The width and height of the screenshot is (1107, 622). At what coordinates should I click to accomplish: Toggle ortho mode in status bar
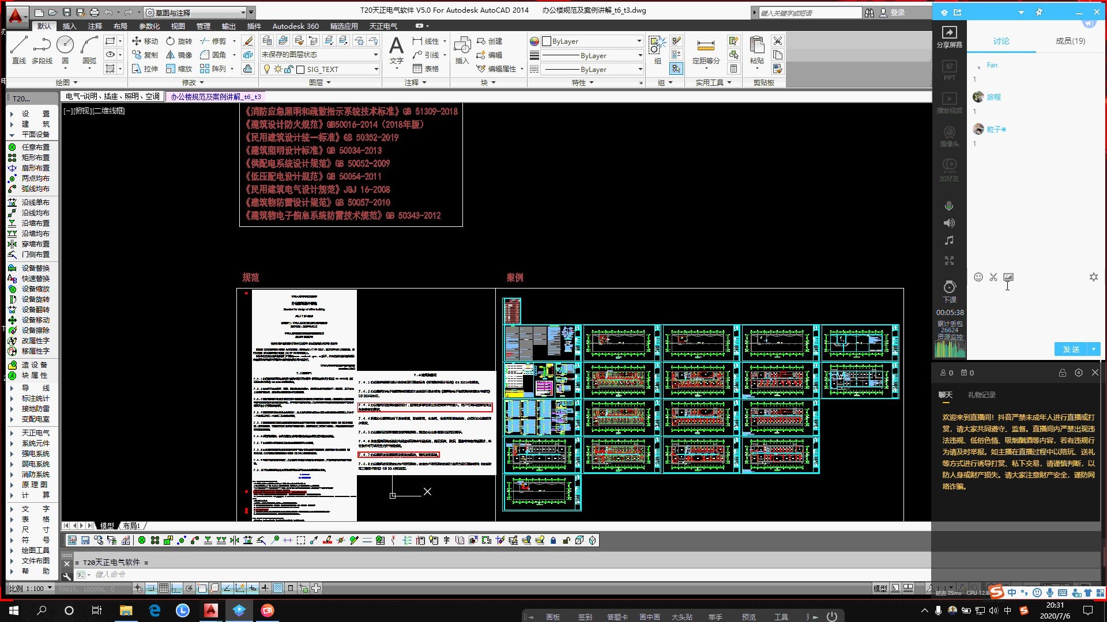pos(176,588)
